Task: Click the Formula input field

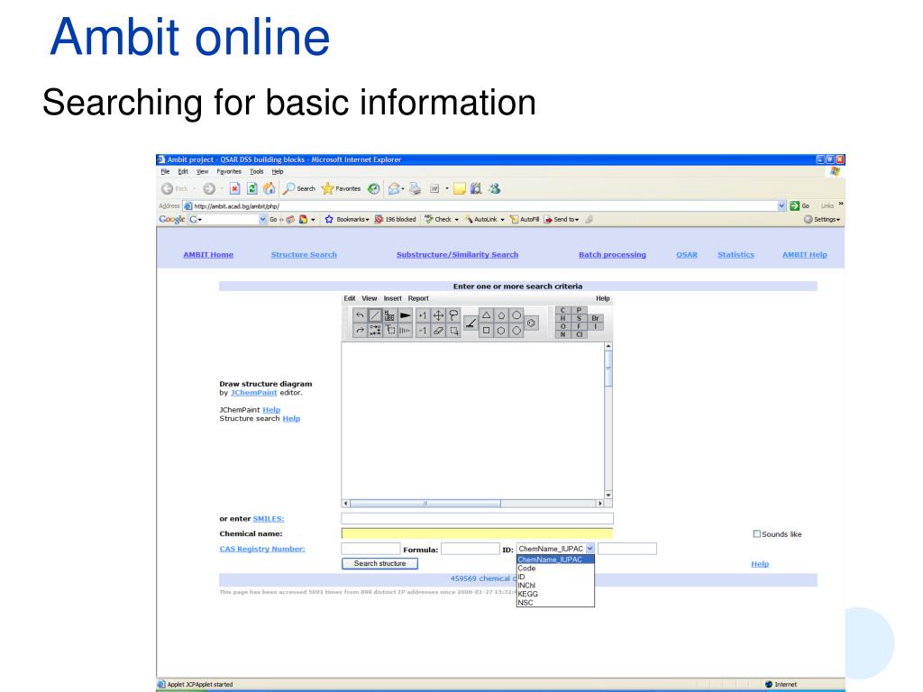Action: coord(471,549)
